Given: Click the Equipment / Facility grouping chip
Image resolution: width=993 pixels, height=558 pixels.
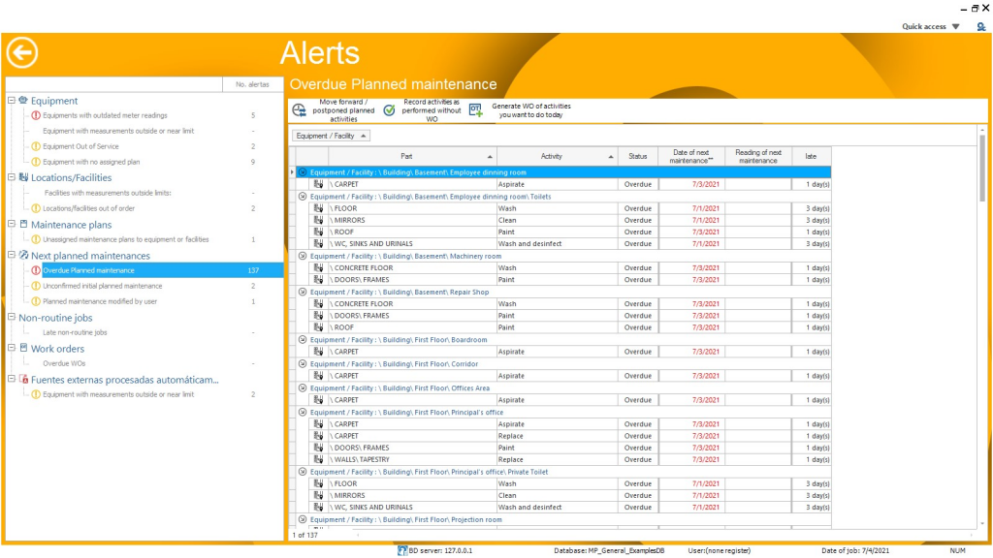Looking at the screenshot, I should click(331, 136).
